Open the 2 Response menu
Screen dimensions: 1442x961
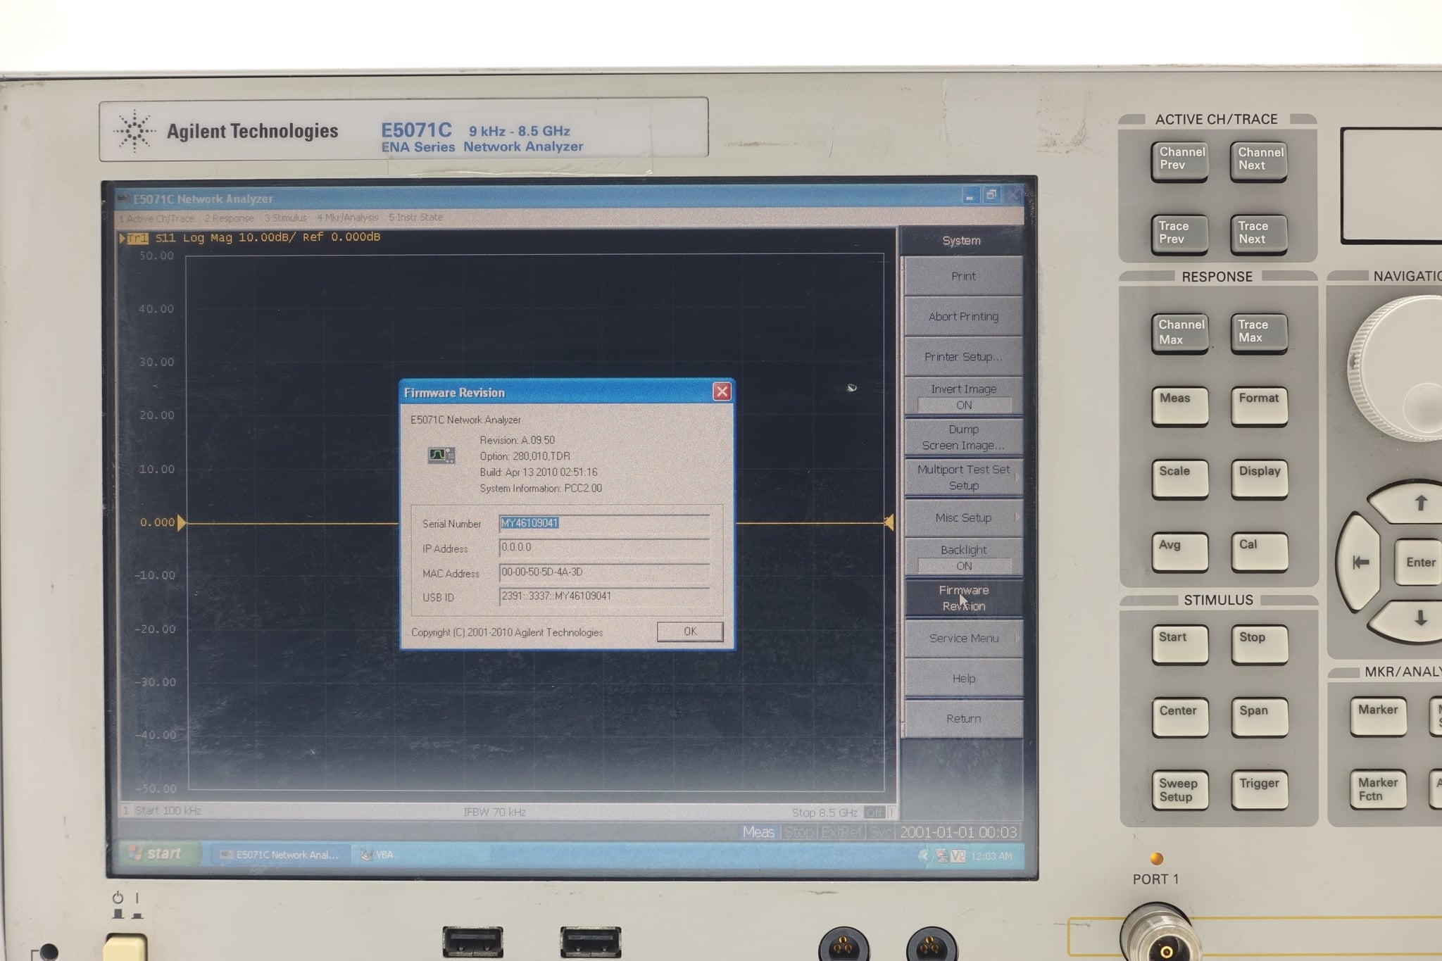[x=229, y=218]
